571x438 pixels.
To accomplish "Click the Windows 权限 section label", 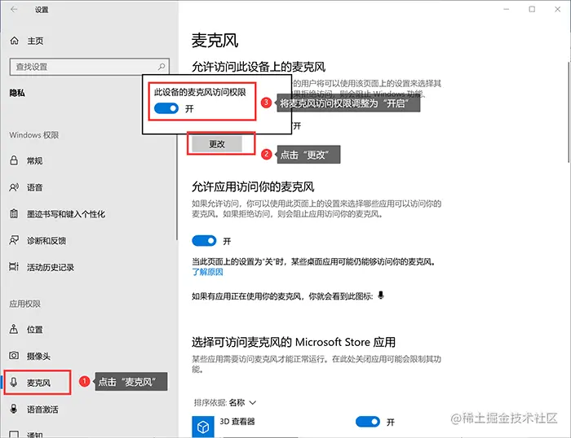I will coord(34,135).
